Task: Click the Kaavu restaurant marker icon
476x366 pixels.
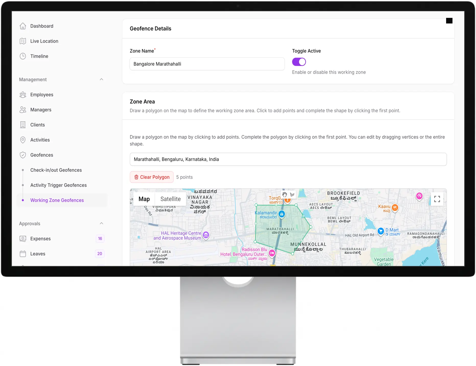Action: [x=395, y=208]
